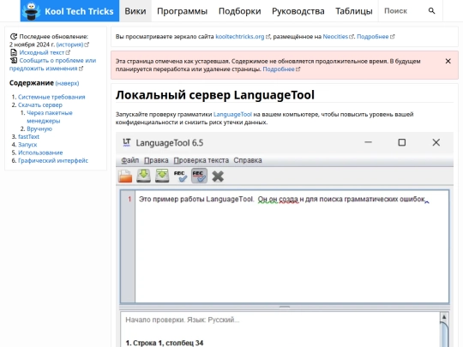Click Сообщить о проблеме link
Viewport: 463px width, 347px height.
52,64
